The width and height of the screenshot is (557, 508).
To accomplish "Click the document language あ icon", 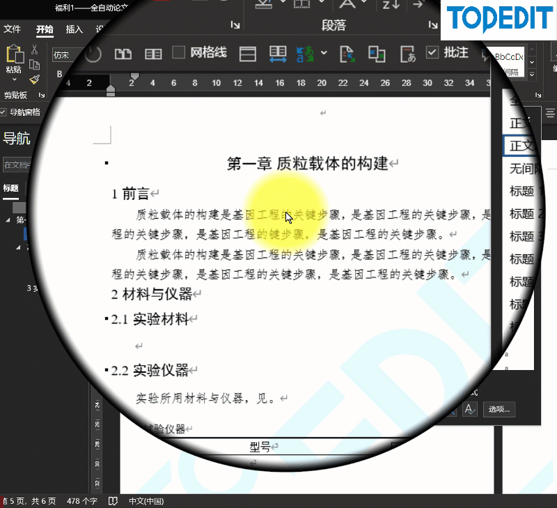I will tap(408, 54).
